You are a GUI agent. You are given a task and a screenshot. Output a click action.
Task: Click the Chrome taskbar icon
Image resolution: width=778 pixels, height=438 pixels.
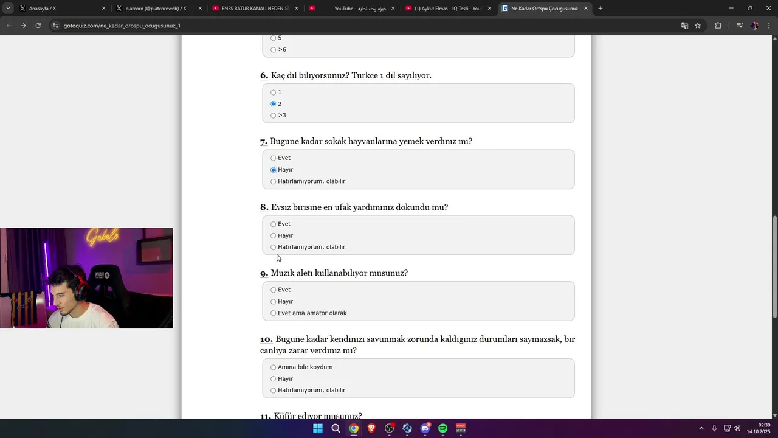(354, 428)
